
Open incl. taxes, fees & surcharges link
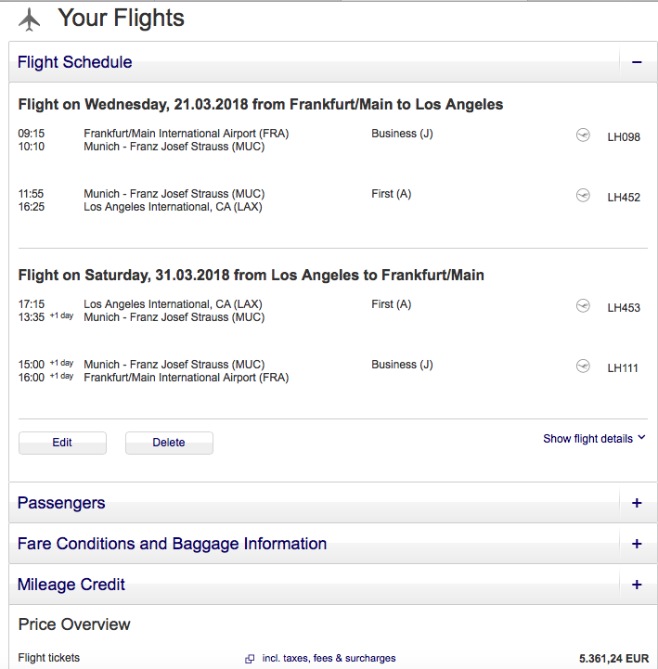tap(329, 659)
